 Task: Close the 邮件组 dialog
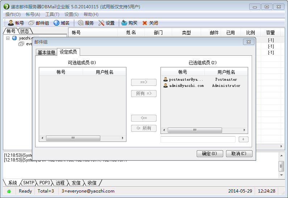pos(249,42)
